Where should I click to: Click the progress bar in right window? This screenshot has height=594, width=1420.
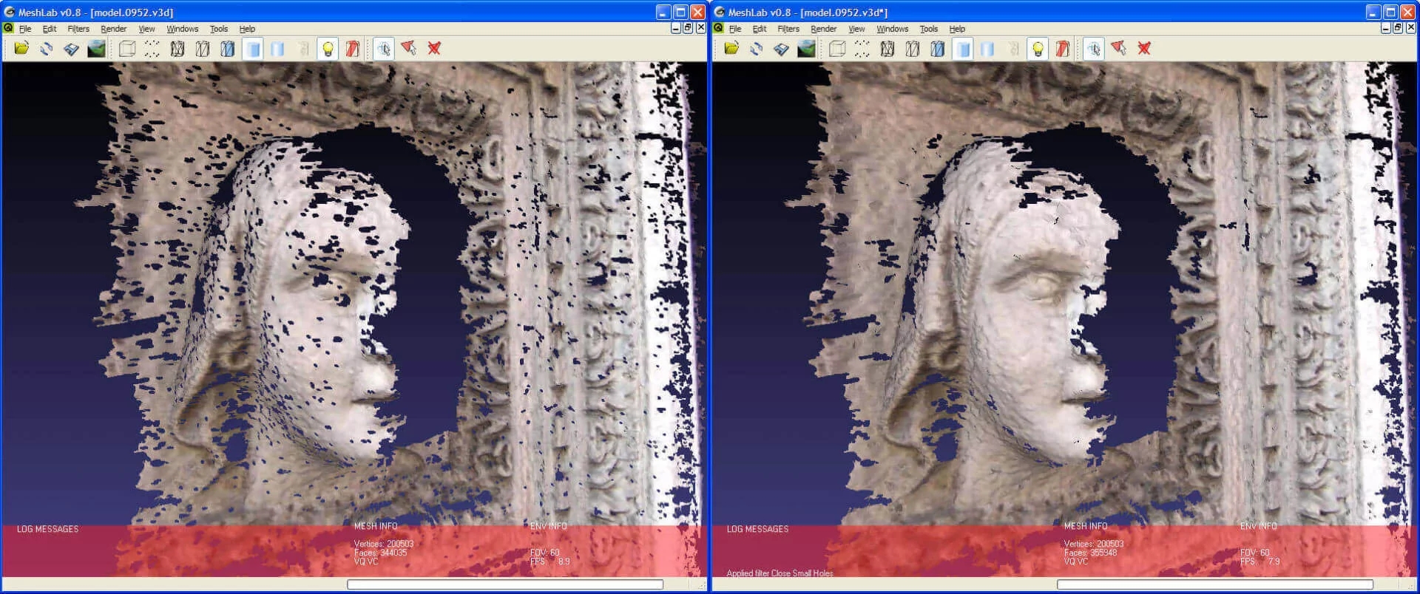1215,584
